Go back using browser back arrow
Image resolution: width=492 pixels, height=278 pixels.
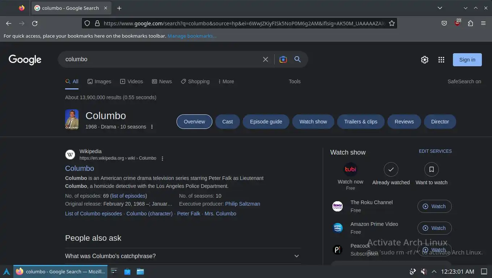point(9,23)
